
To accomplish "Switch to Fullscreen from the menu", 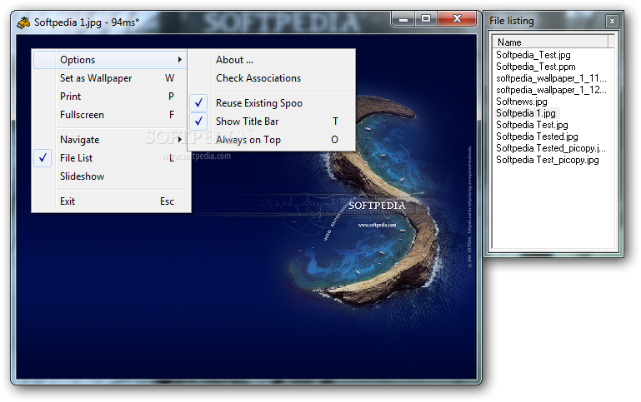I will (110, 115).
